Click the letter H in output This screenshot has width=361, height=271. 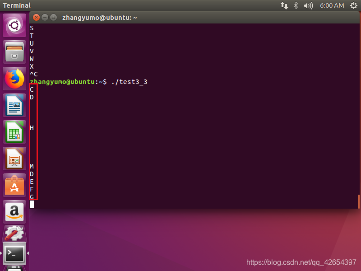point(32,128)
